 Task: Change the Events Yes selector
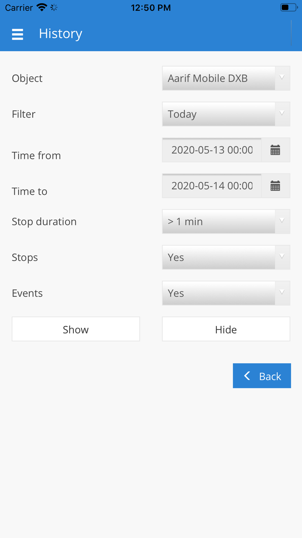pyautogui.click(x=226, y=293)
